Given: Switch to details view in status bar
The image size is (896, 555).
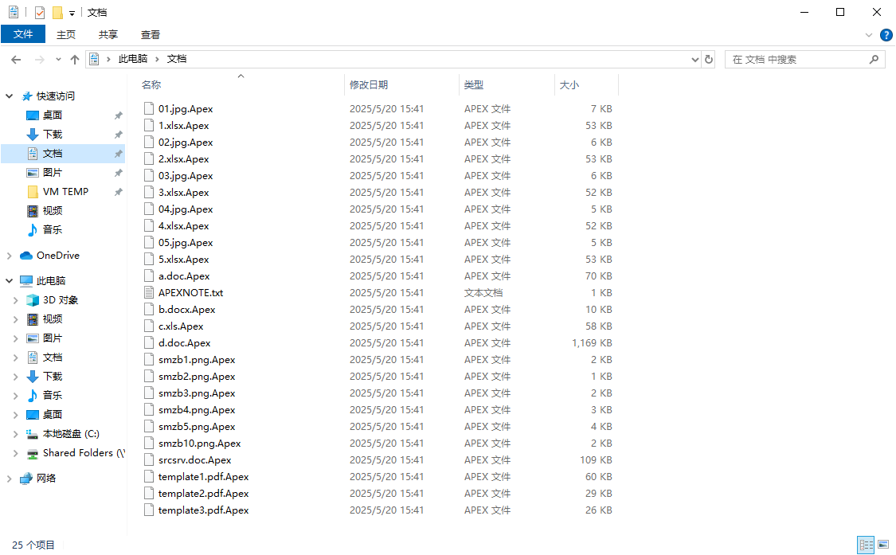Looking at the screenshot, I should pos(866,545).
